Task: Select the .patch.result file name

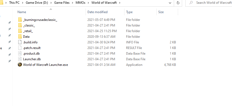Action: click(x=32, y=48)
